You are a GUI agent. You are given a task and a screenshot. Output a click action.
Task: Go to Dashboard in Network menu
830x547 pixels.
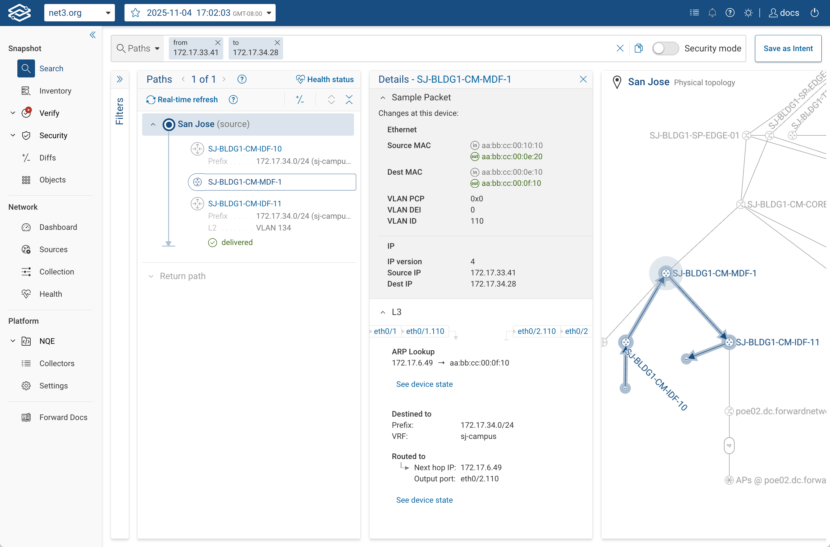click(58, 227)
